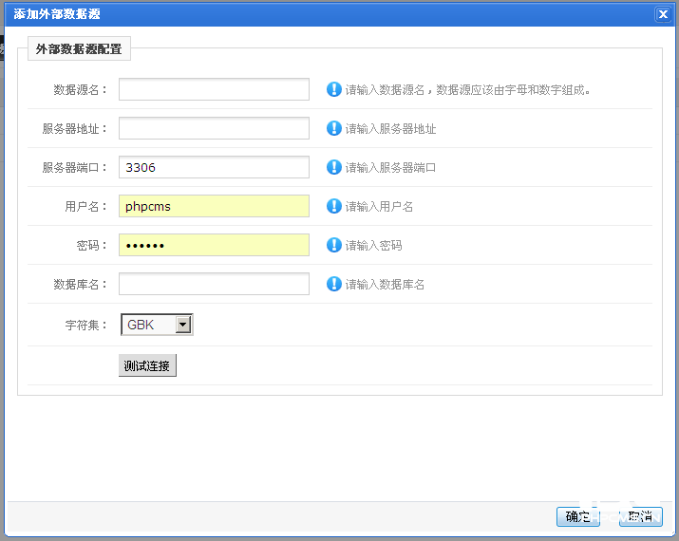Click the empty 数据库名 input box

click(x=214, y=284)
